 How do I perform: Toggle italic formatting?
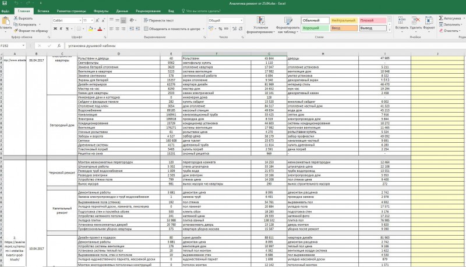61,28
